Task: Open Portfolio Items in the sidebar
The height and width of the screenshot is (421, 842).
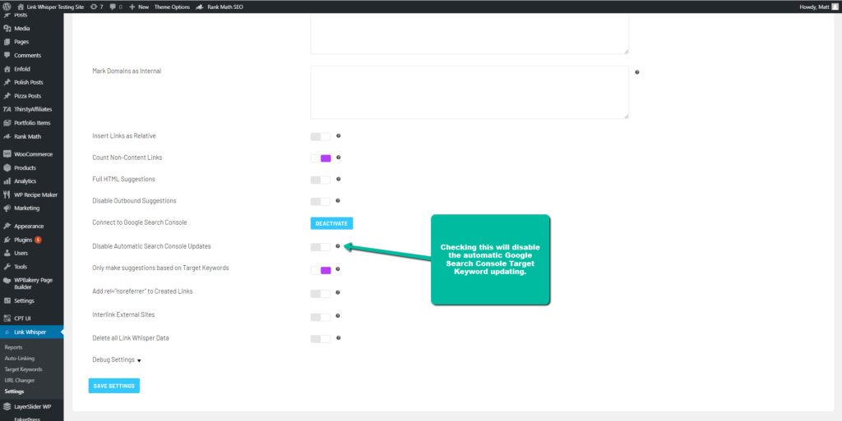Action: [x=32, y=122]
